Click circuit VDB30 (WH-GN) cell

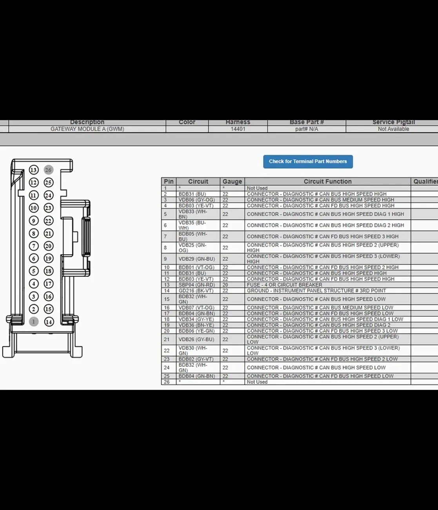tap(198, 351)
